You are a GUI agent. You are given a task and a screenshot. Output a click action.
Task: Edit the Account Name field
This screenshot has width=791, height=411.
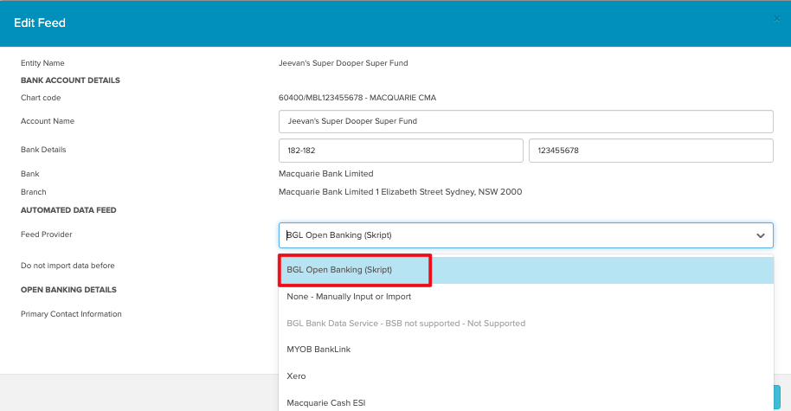coord(525,121)
